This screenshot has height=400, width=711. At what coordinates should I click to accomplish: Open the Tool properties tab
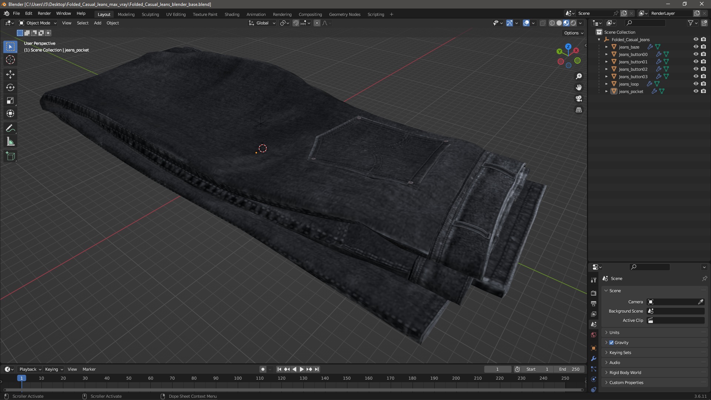tap(594, 280)
